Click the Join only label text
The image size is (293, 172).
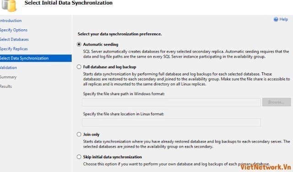(91, 134)
